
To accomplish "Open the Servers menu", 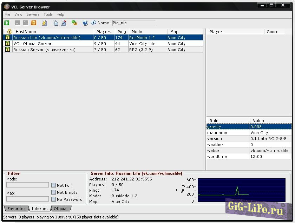I will click(33, 14).
